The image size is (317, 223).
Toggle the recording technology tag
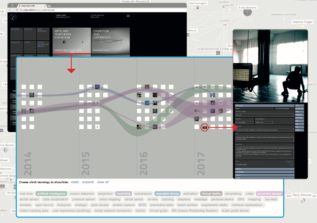click(x=124, y=193)
